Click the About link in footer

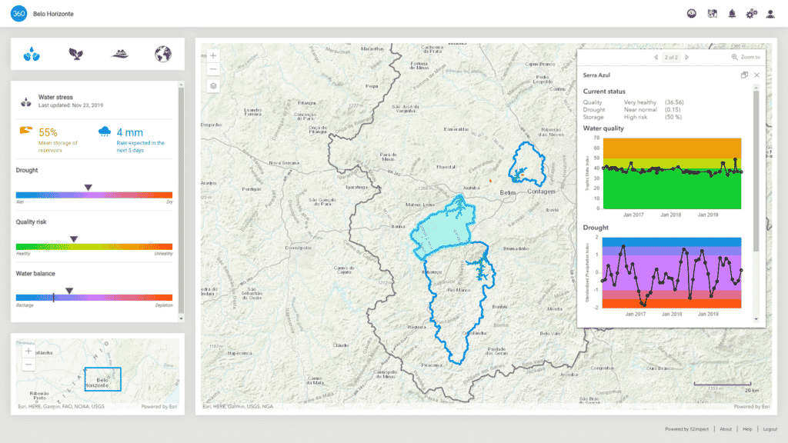[726, 429]
